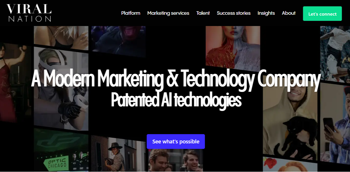This screenshot has height=172, width=350.
Task: Open the About nav link
Action: coord(289,13)
